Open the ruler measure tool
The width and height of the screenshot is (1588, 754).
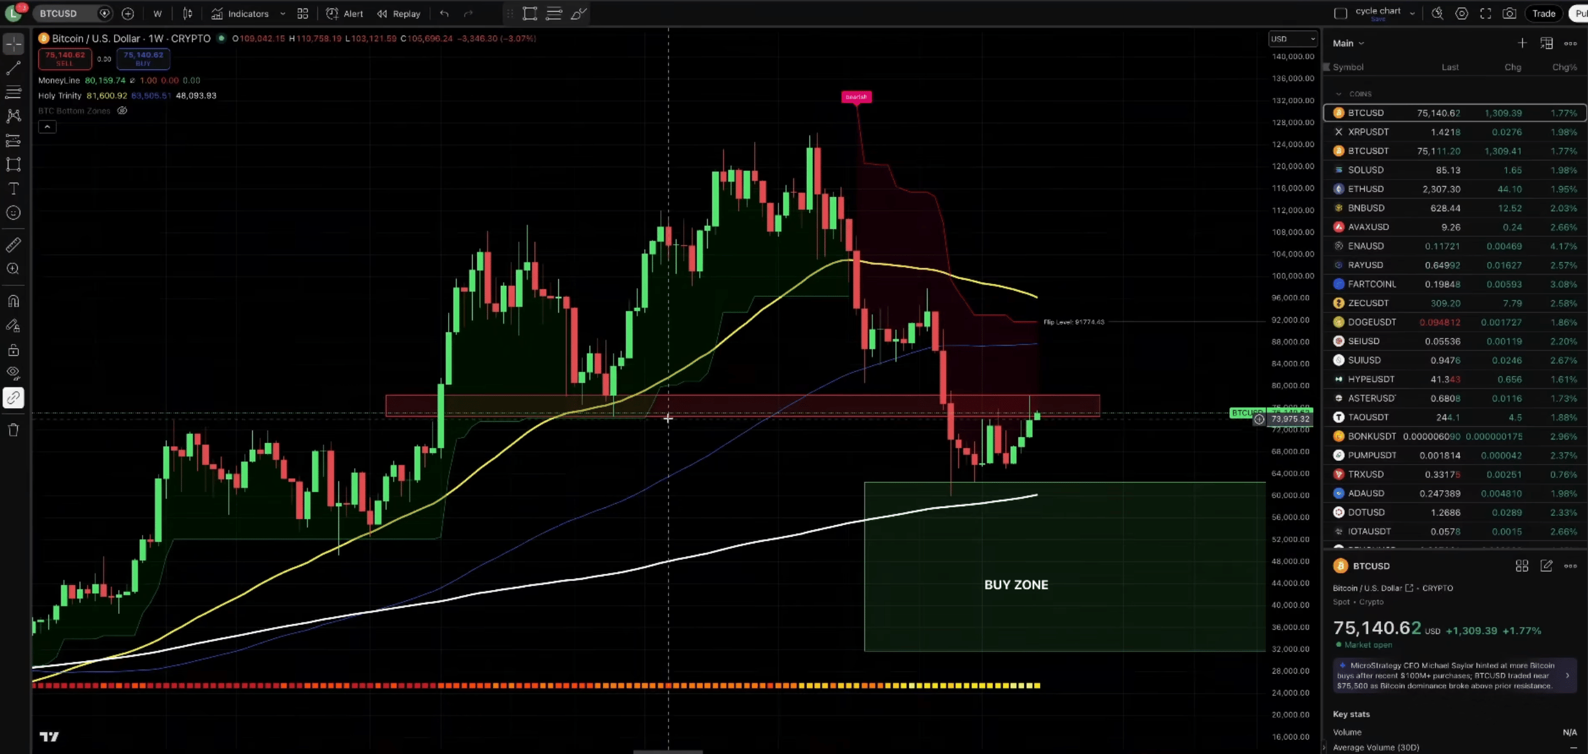13,245
